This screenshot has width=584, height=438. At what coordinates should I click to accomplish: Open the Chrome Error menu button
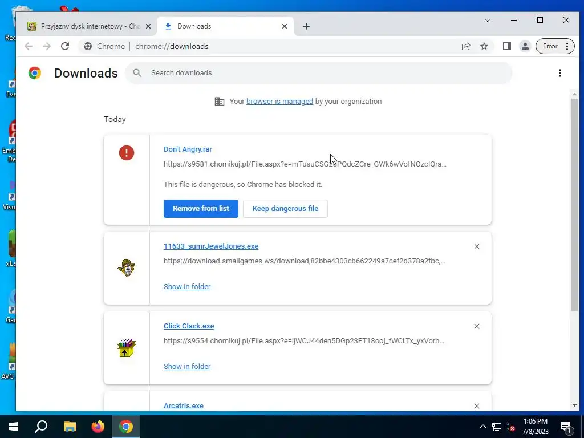(x=554, y=46)
